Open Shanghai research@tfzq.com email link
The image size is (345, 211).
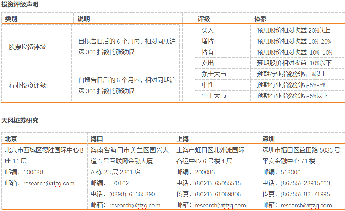point(220,205)
